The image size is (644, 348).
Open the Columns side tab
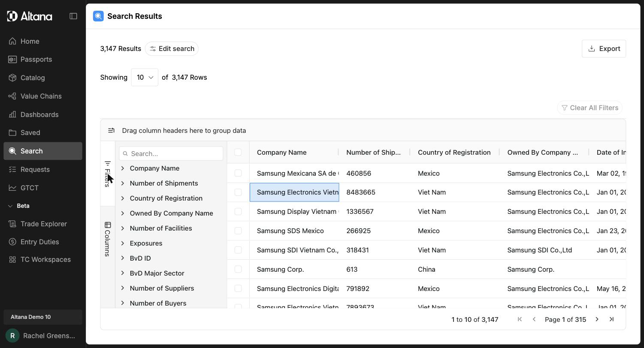[108, 239]
